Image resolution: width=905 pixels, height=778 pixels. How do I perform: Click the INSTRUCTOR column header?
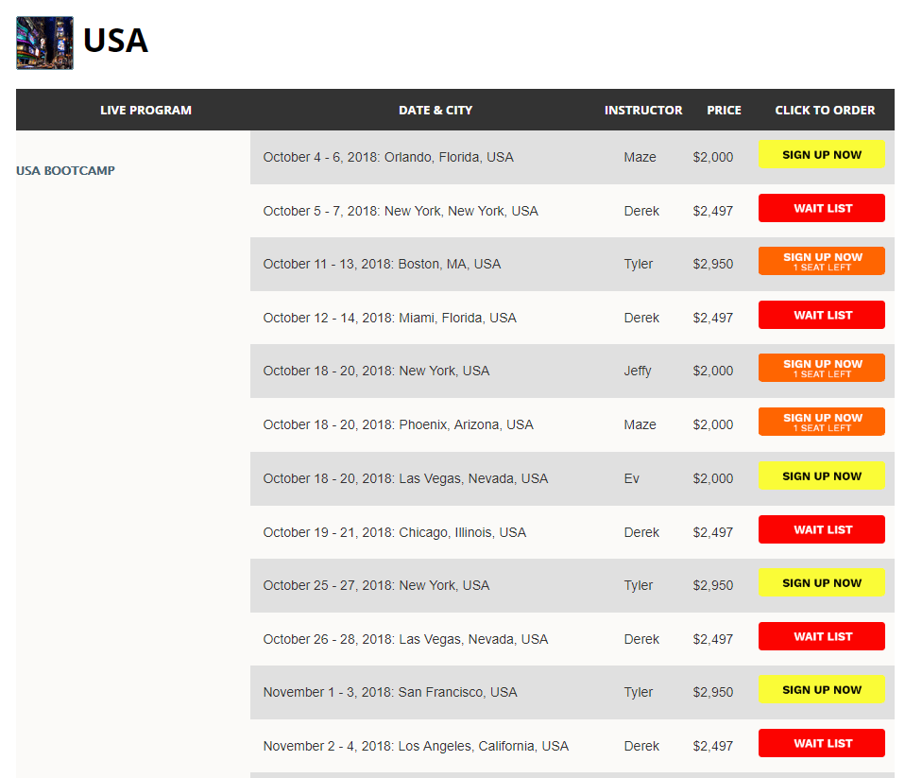pos(643,110)
